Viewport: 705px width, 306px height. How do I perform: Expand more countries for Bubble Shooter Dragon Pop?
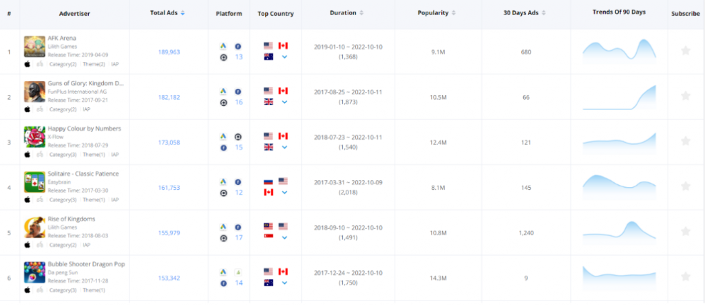point(284,283)
